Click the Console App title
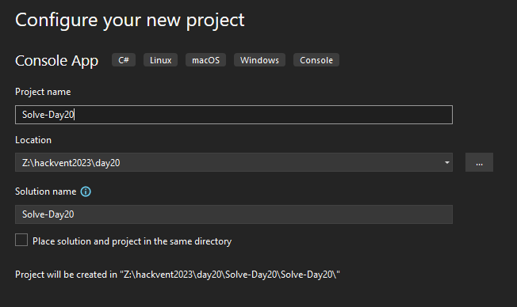 coord(57,61)
